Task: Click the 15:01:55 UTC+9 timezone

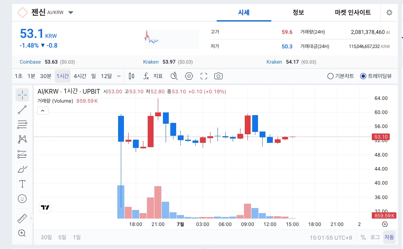Action: pyautogui.click(x=331, y=238)
